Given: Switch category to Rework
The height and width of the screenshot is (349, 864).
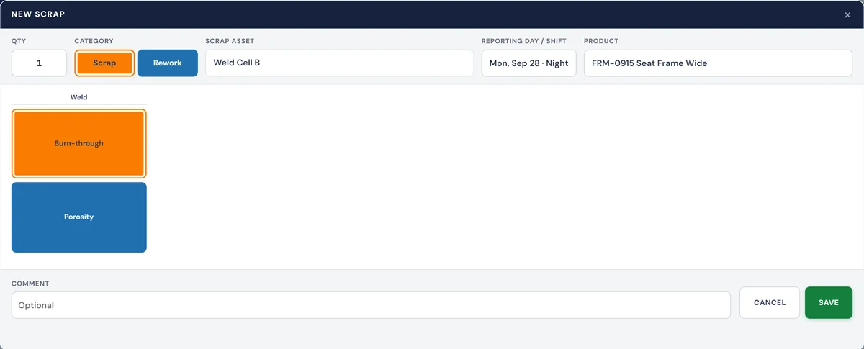Looking at the screenshot, I should (x=168, y=63).
